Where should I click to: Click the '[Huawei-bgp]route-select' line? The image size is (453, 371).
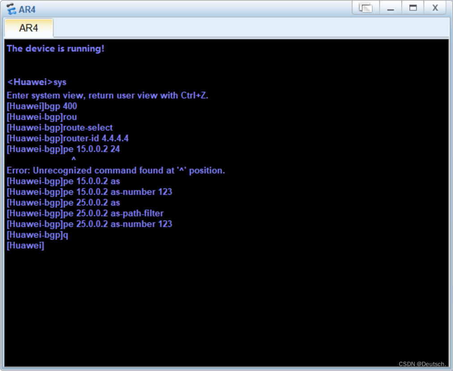[x=60, y=128]
